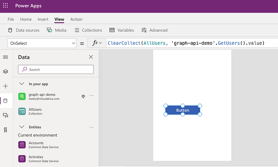The height and width of the screenshot is (167, 278).
Task: Open Collections from the View ribbon
Action: 92,30
